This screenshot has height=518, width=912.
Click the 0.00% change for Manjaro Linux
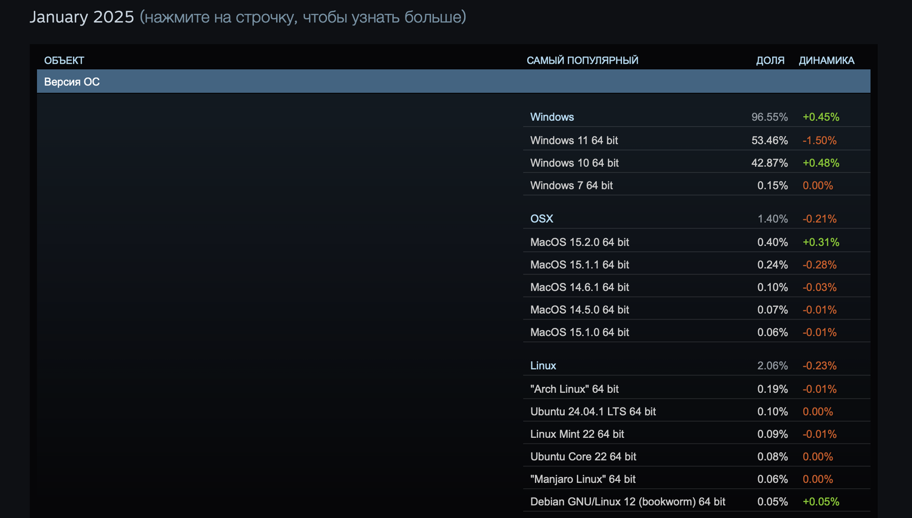click(x=818, y=479)
